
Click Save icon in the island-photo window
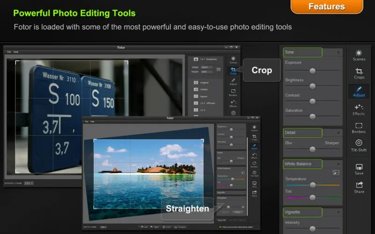pyautogui.click(x=255, y=184)
